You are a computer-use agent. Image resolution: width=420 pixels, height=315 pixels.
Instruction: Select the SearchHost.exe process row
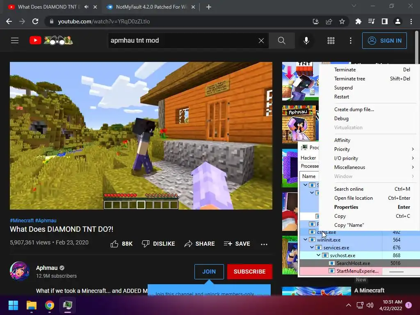pyautogui.click(x=359, y=263)
